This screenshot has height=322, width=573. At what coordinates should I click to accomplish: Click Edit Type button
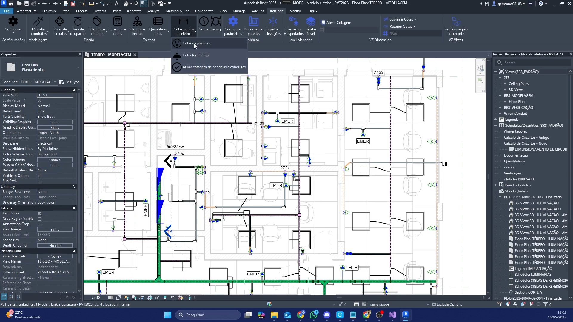pyautogui.click(x=70, y=82)
